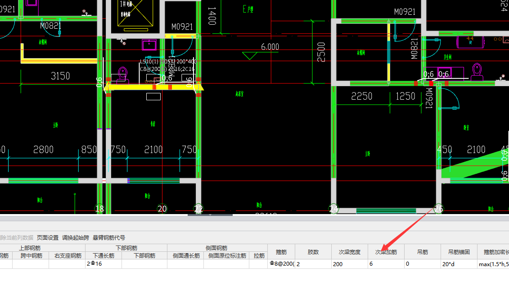Screen dimensions: 509x285
Task: Click the elevator shaft crossed box symbol
Action: point(135,13)
